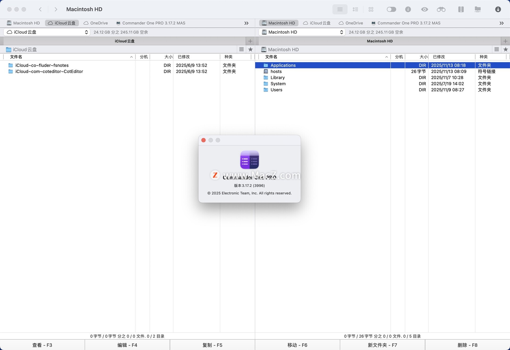The width and height of the screenshot is (510, 350).
Task: Add new tab in right panel
Action: click(x=505, y=41)
